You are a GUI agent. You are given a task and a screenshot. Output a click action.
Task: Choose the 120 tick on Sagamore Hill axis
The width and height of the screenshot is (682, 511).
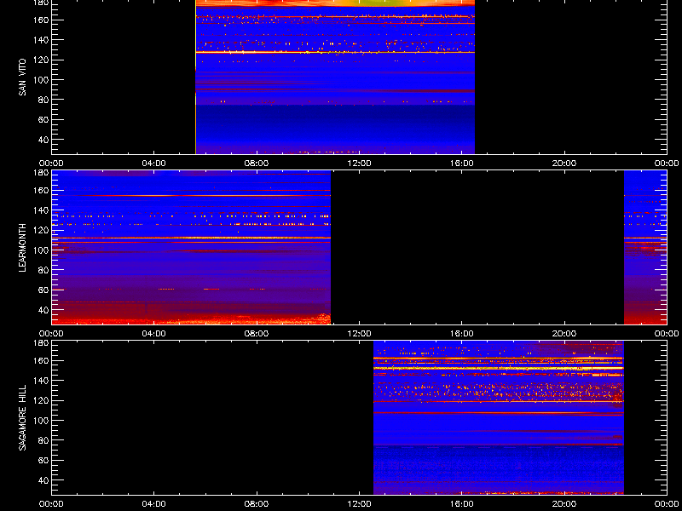point(39,400)
